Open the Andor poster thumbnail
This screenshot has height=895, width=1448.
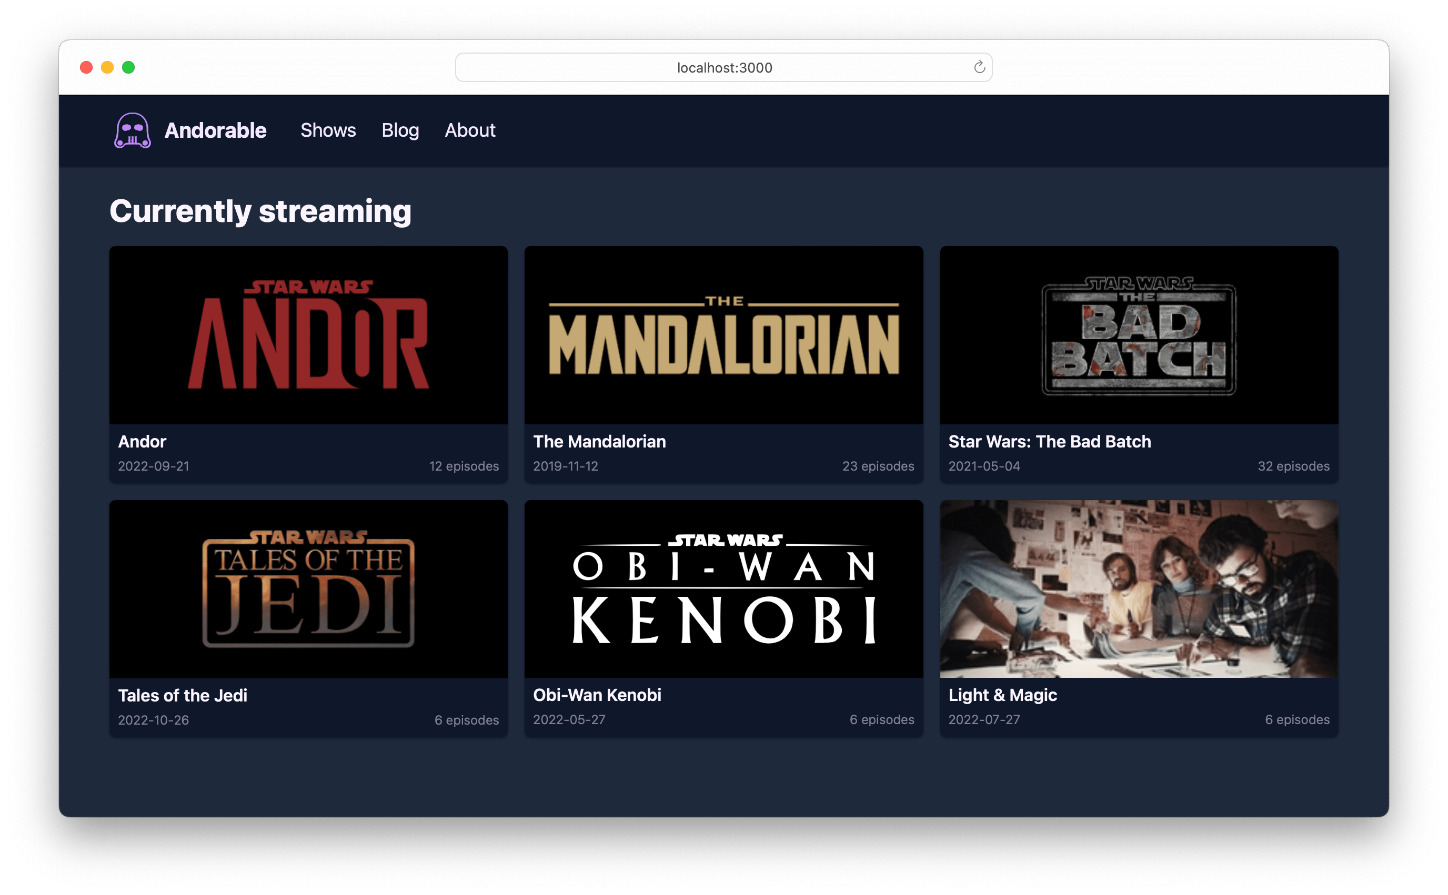click(308, 335)
